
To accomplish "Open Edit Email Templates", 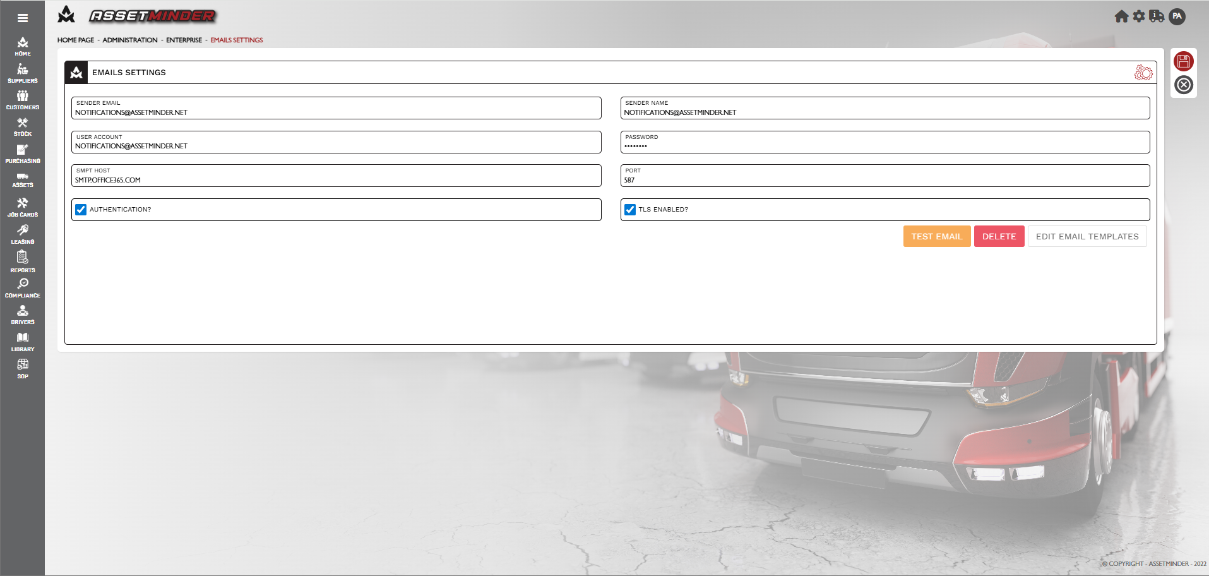I will pyautogui.click(x=1087, y=236).
